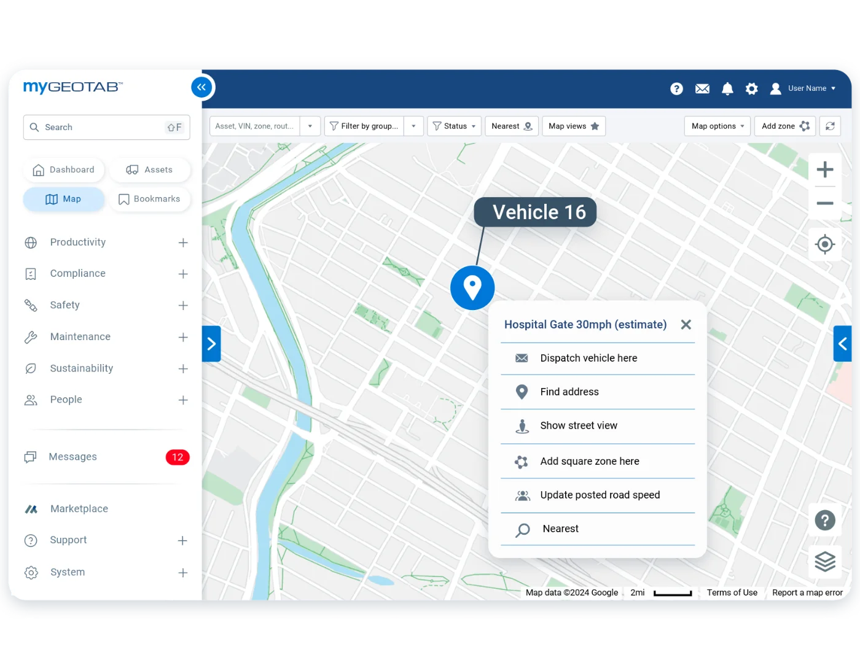The width and height of the screenshot is (860, 671).
Task: Expand right map panel blue arrow
Action: tap(842, 344)
